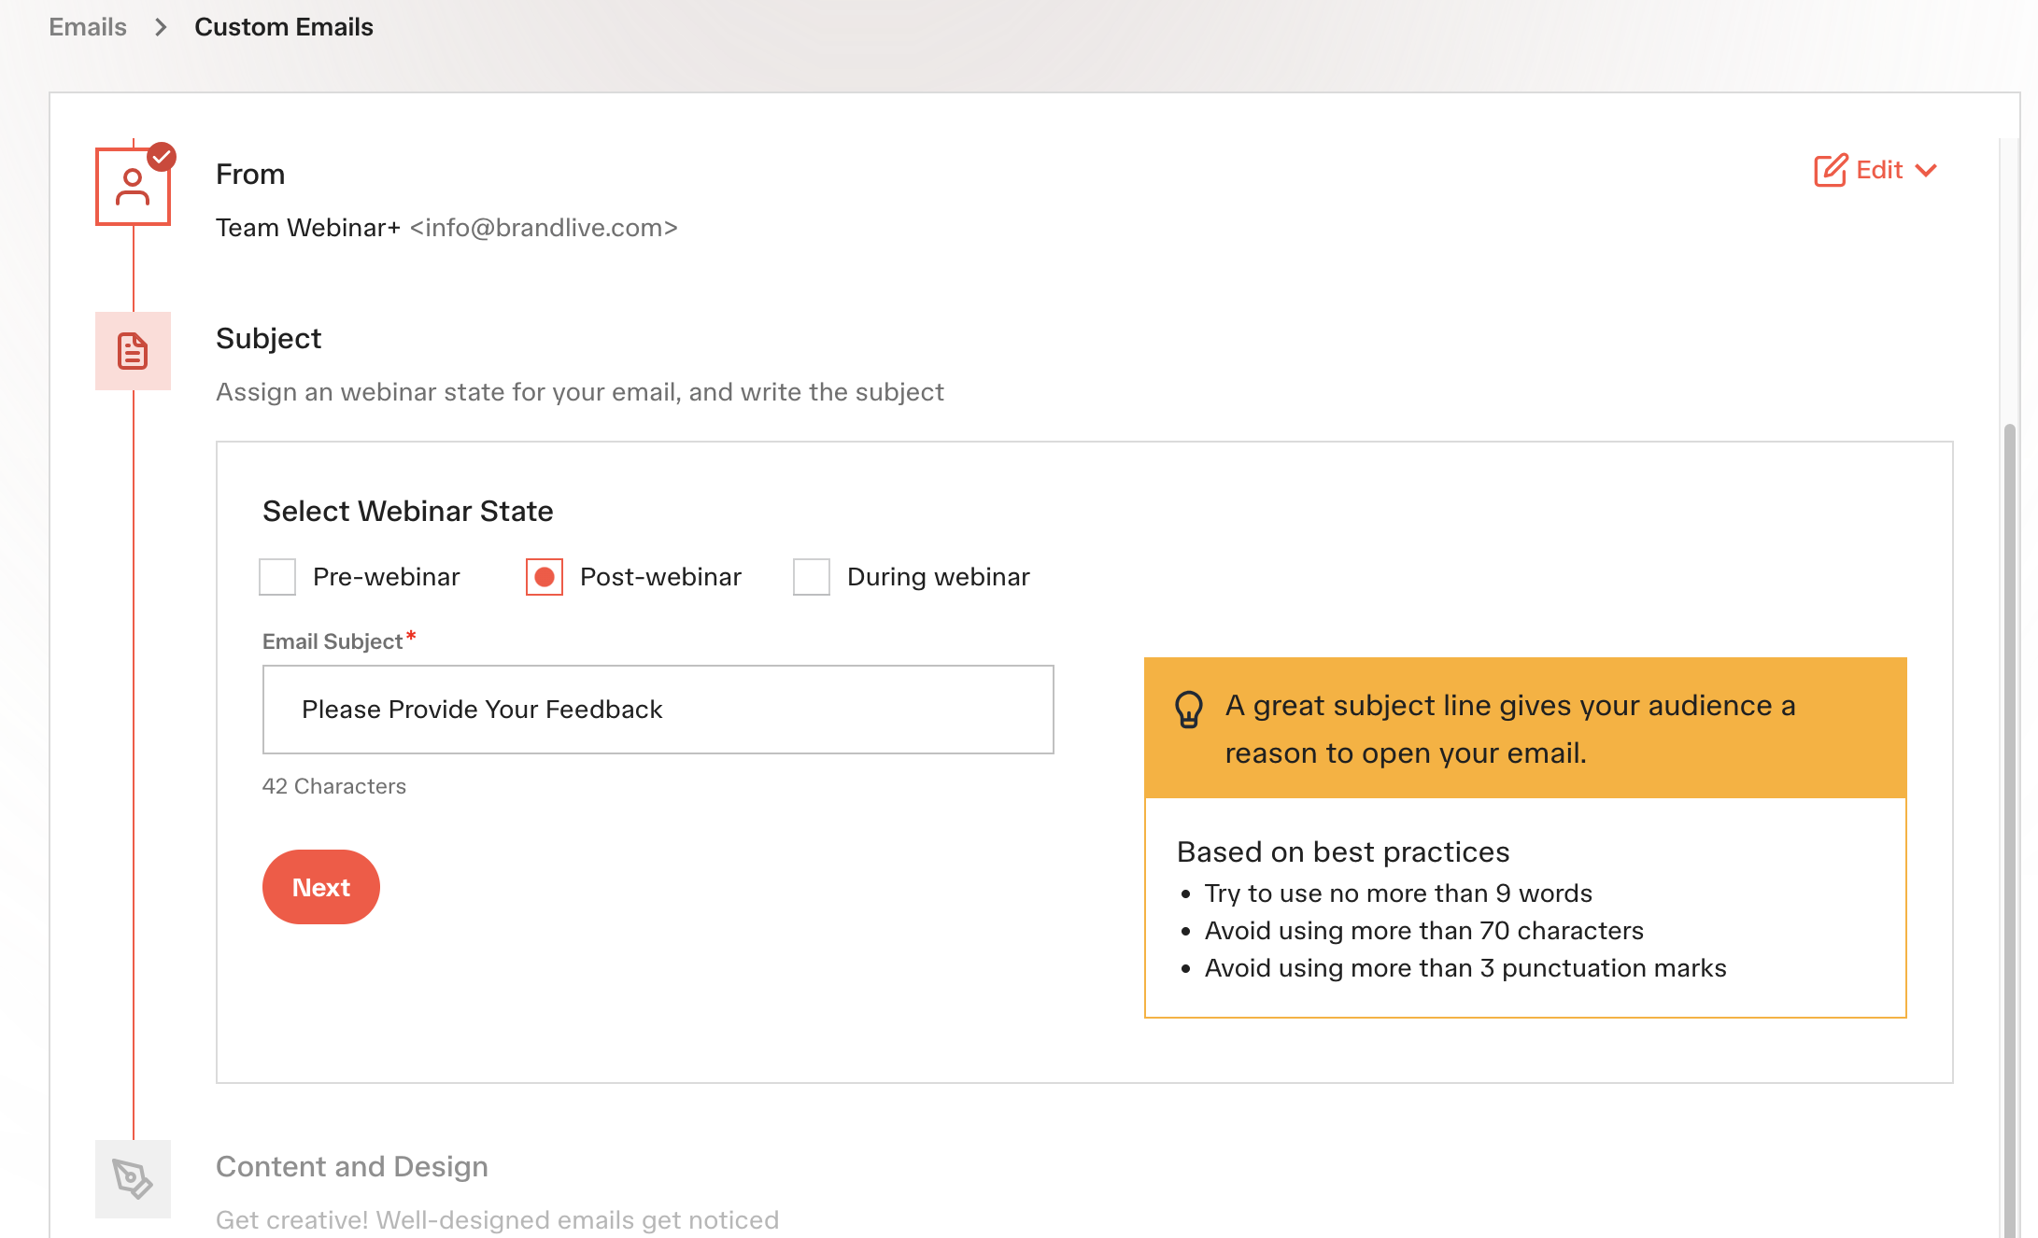Click the Subject step document icon
The width and height of the screenshot is (2038, 1238).
point(133,351)
